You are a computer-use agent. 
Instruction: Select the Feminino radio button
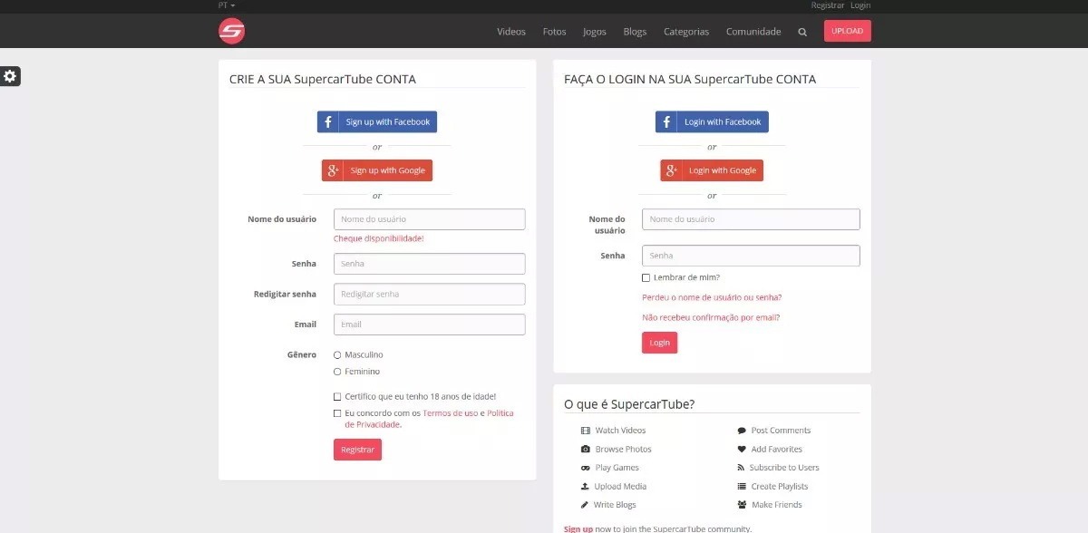pos(337,372)
